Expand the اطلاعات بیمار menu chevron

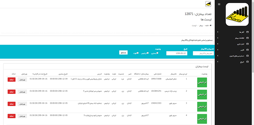pyautogui.click(x=218, y=38)
